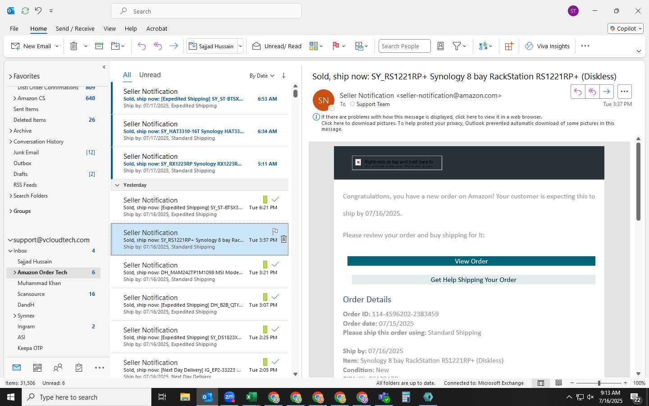Viewport: 649px width, 406px height.
Task: Open the Address Book icon
Action: (x=441, y=46)
